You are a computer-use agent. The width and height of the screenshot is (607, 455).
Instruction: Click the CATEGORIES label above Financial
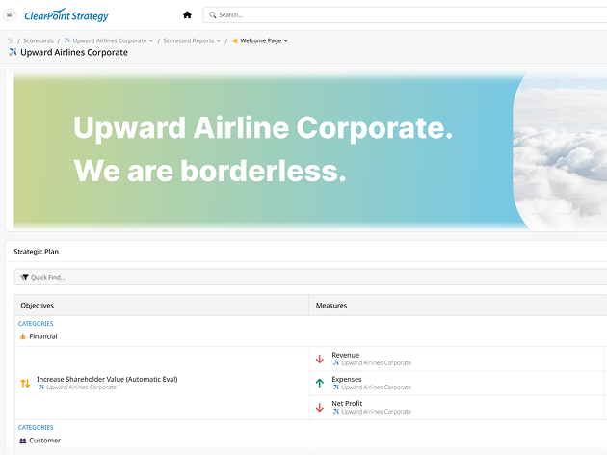(36, 323)
